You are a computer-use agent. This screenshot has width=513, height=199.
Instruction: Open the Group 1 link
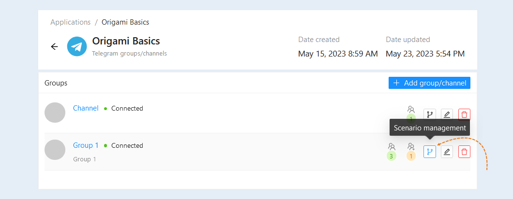coord(86,145)
